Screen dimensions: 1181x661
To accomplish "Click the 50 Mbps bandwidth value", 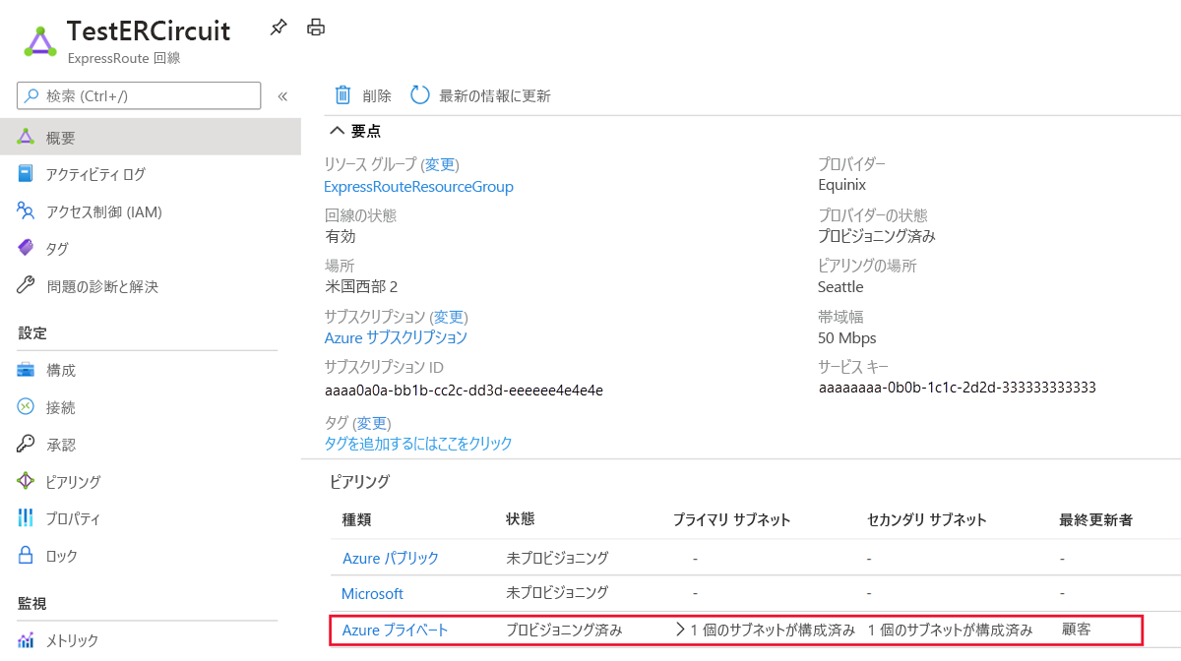I will [846, 337].
